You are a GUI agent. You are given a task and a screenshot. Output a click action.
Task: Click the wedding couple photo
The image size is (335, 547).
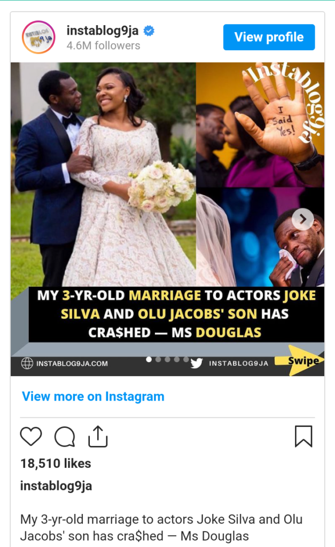pos(103,175)
